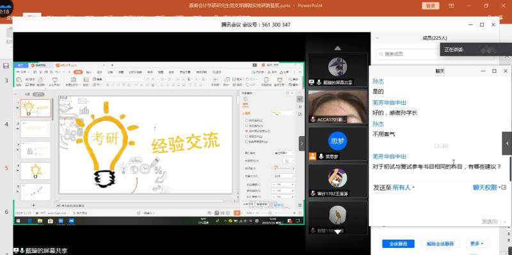The height and width of the screenshot is (255, 512).
Task: Select the highlighted 开始 tab in the WPS ribbon
Action: coord(77,72)
